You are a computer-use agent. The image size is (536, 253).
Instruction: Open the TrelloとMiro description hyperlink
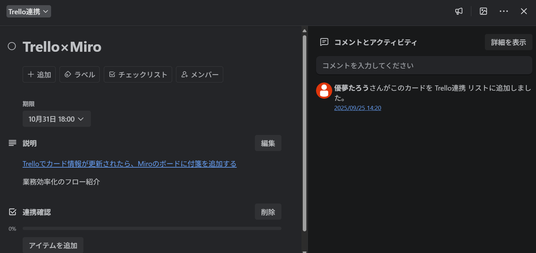(x=129, y=164)
